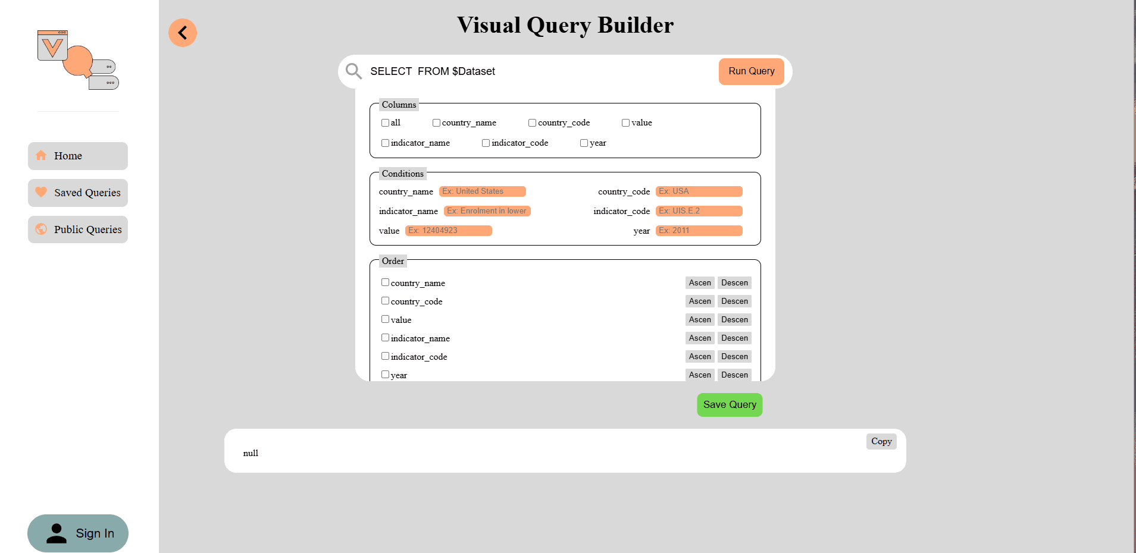Click the globe icon next to Public Queries

41,229
